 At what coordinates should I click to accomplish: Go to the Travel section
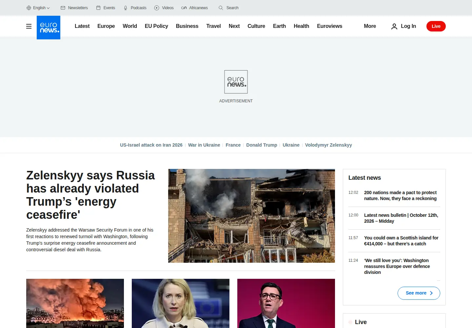click(x=213, y=26)
